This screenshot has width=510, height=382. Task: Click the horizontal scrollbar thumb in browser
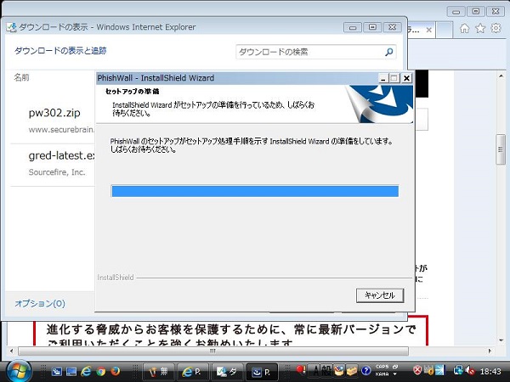[x=213, y=351]
